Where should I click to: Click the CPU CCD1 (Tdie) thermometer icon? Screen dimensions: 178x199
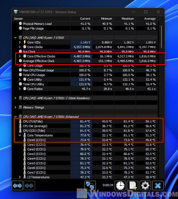pyautogui.click(x=20, y=131)
